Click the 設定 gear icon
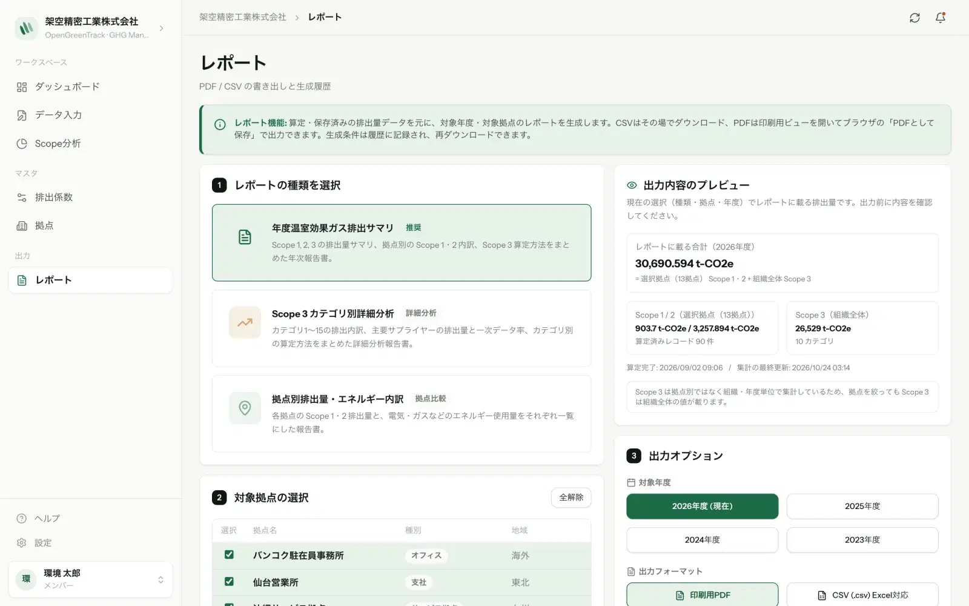 pos(22,543)
